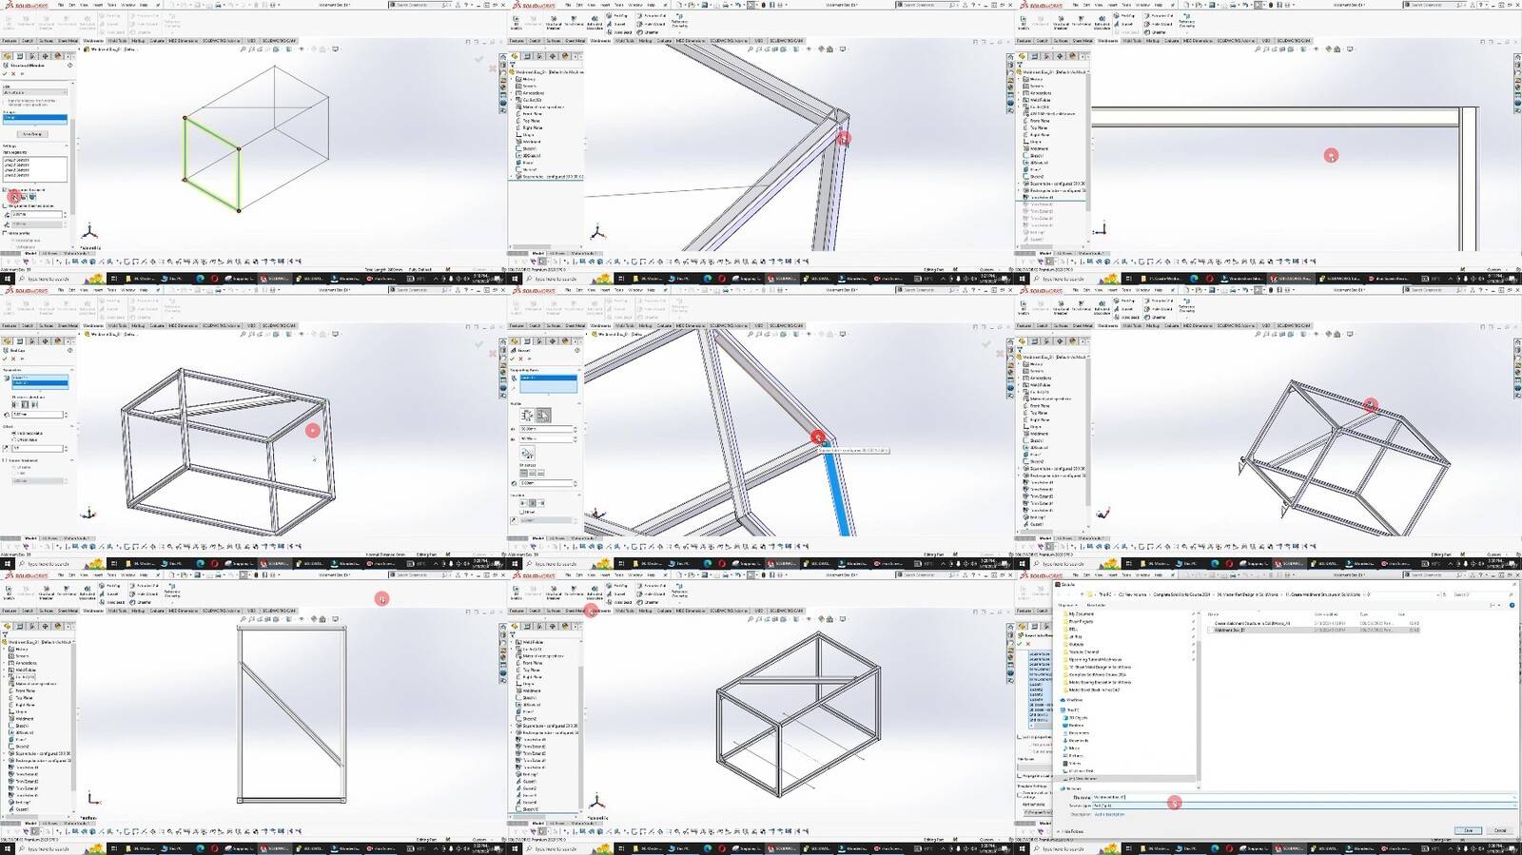Open the Tools menu in the Structural Member frame

111,5
